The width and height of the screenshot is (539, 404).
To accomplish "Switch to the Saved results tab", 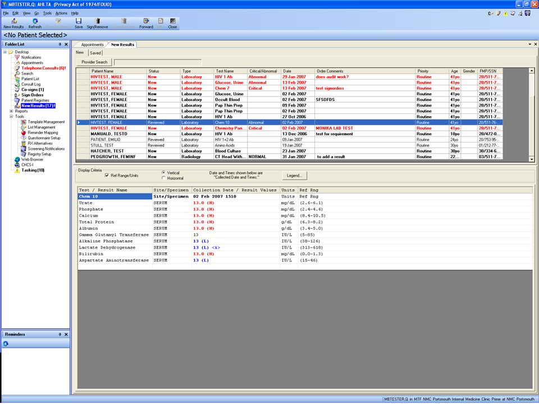I will (95, 53).
